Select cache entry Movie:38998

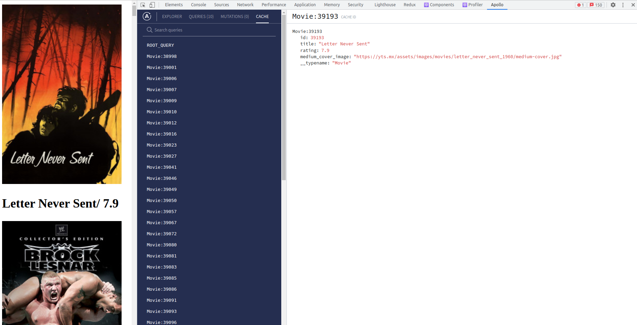coord(161,56)
